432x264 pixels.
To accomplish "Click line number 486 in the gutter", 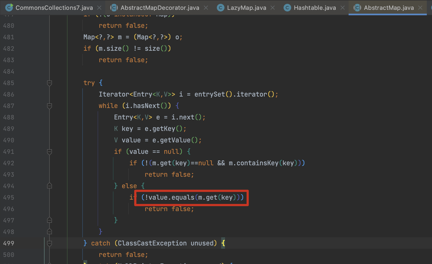I will click(x=9, y=94).
